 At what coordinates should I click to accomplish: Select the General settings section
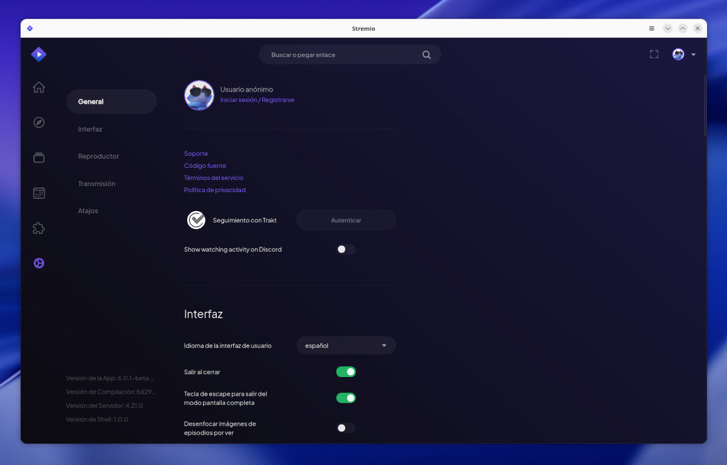111,102
